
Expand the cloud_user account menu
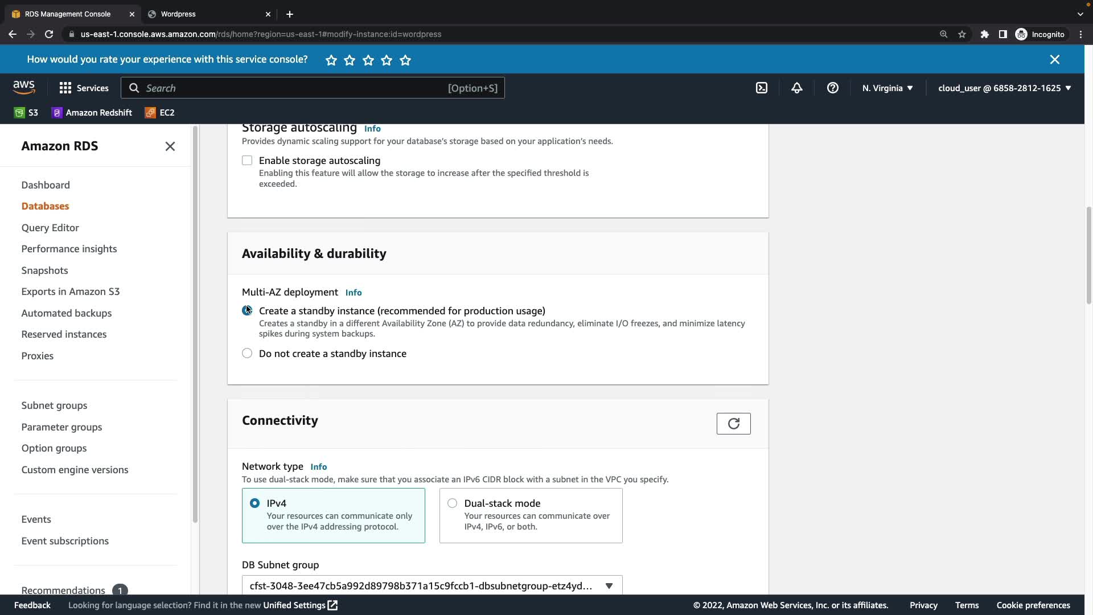(x=1004, y=88)
